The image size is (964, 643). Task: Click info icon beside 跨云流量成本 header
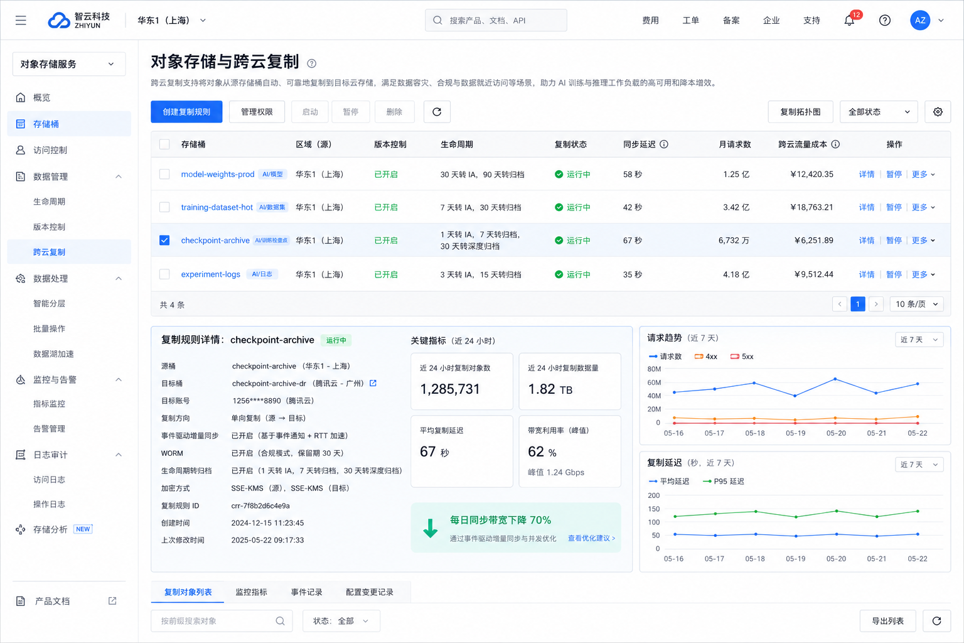pyautogui.click(x=835, y=144)
